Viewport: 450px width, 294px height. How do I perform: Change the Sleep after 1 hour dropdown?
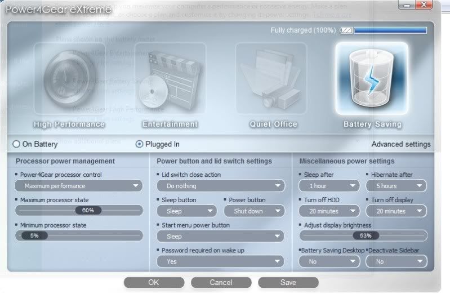pyautogui.click(x=329, y=186)
